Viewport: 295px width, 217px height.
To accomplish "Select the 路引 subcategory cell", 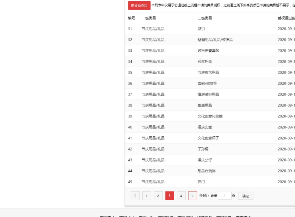I will 201,29.
